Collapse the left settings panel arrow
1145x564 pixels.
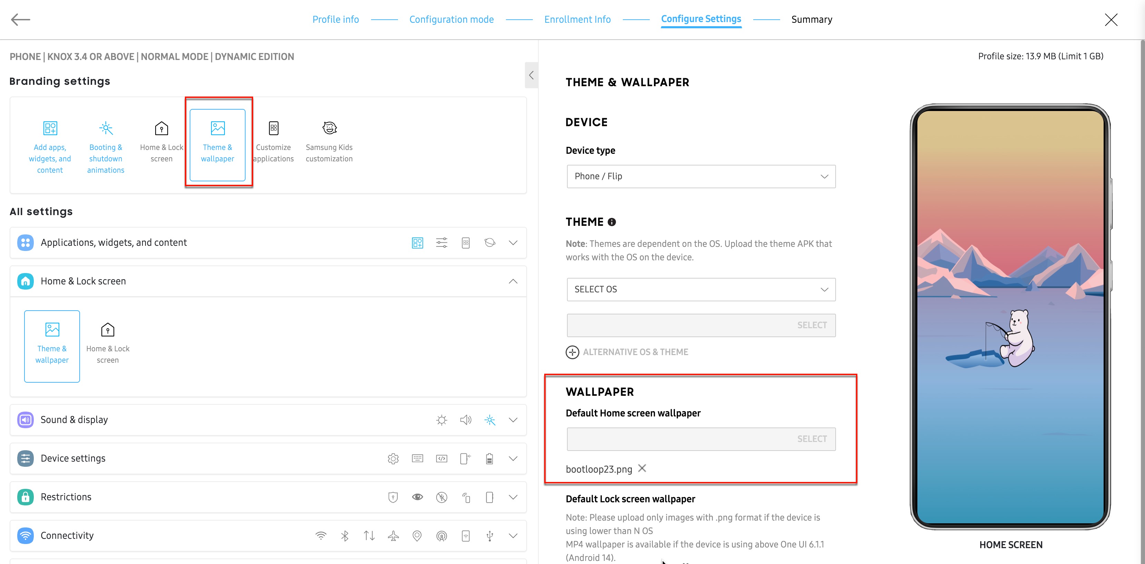[x=531, y=75]
